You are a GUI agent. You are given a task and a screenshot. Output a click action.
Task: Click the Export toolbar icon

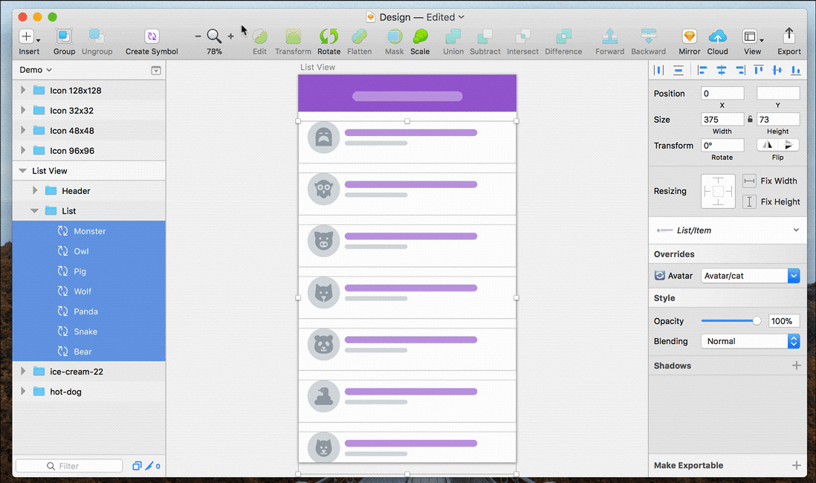789,36
